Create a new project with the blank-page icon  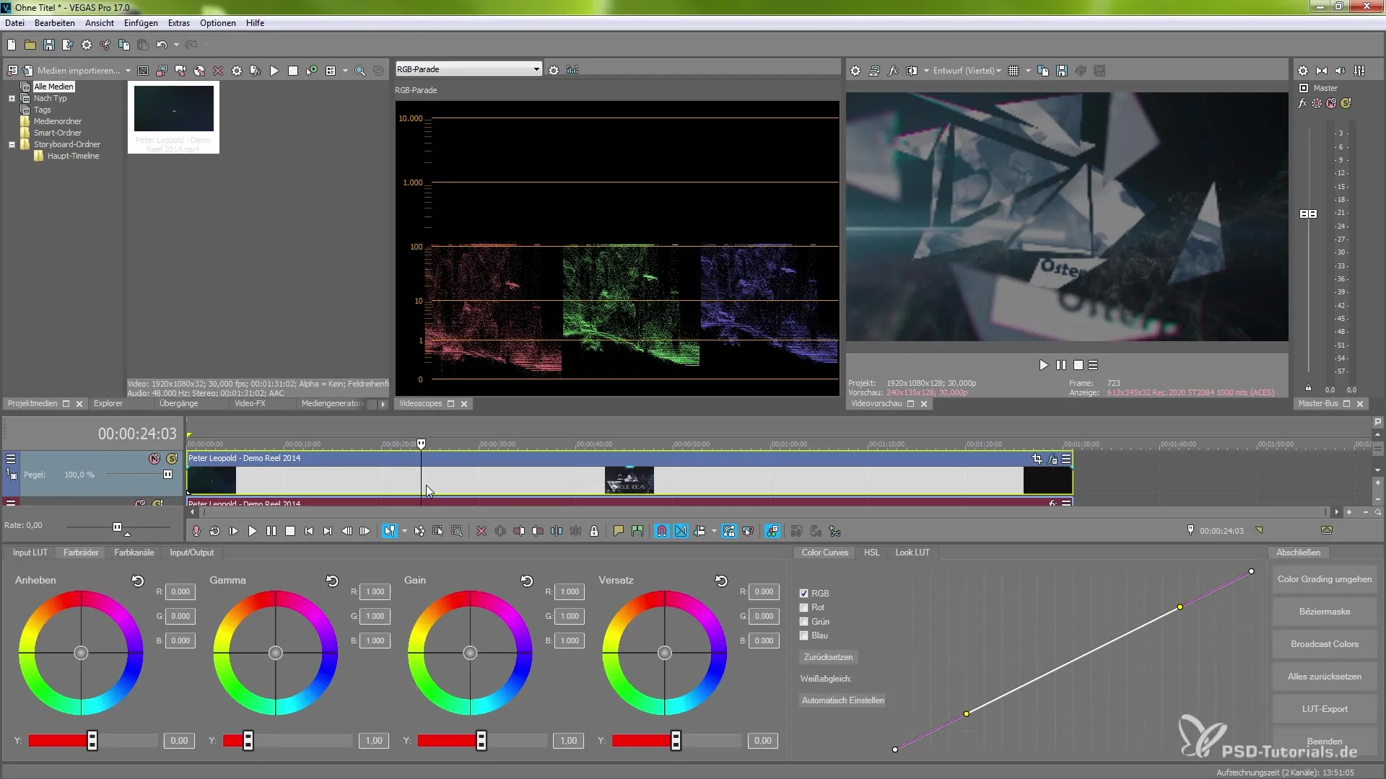(x=11, y=45)
